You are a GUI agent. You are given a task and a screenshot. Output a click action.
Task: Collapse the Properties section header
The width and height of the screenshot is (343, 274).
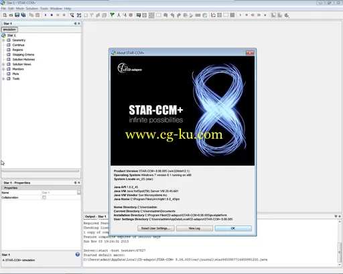(3, 188)
